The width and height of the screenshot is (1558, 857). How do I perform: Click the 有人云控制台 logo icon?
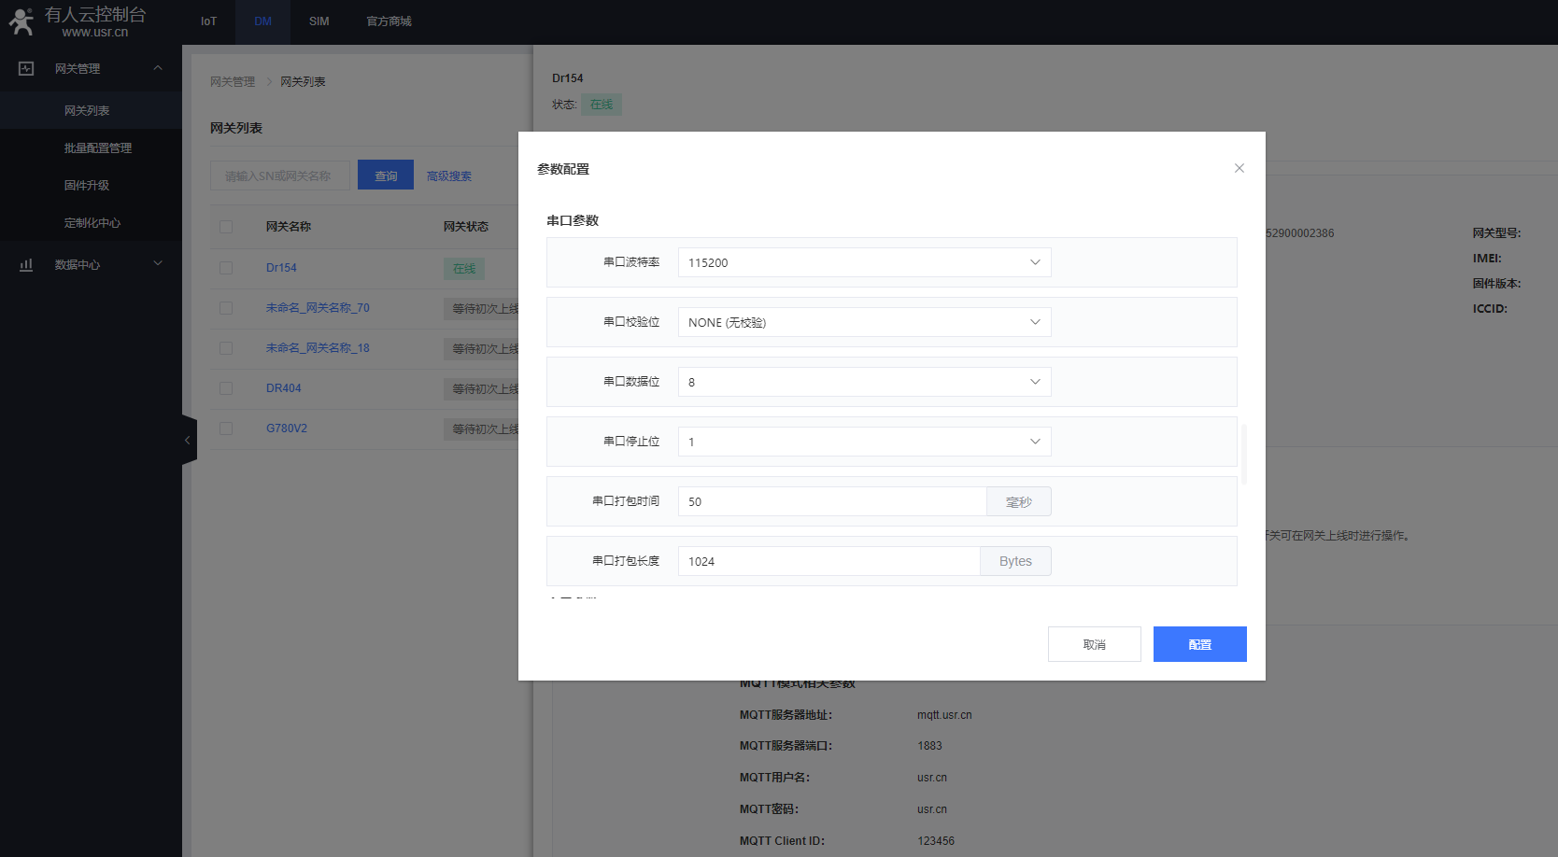21,21
